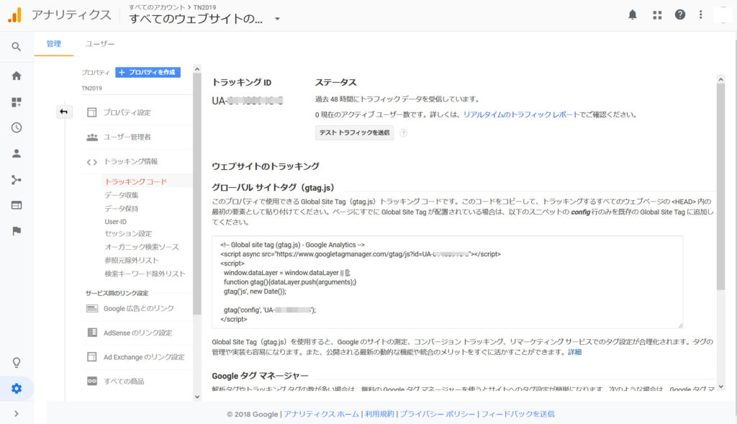The width and height of the screenshot is (737, 424).
Task: Open vertical three-dot more menu
Action: (x=701, y=14)
